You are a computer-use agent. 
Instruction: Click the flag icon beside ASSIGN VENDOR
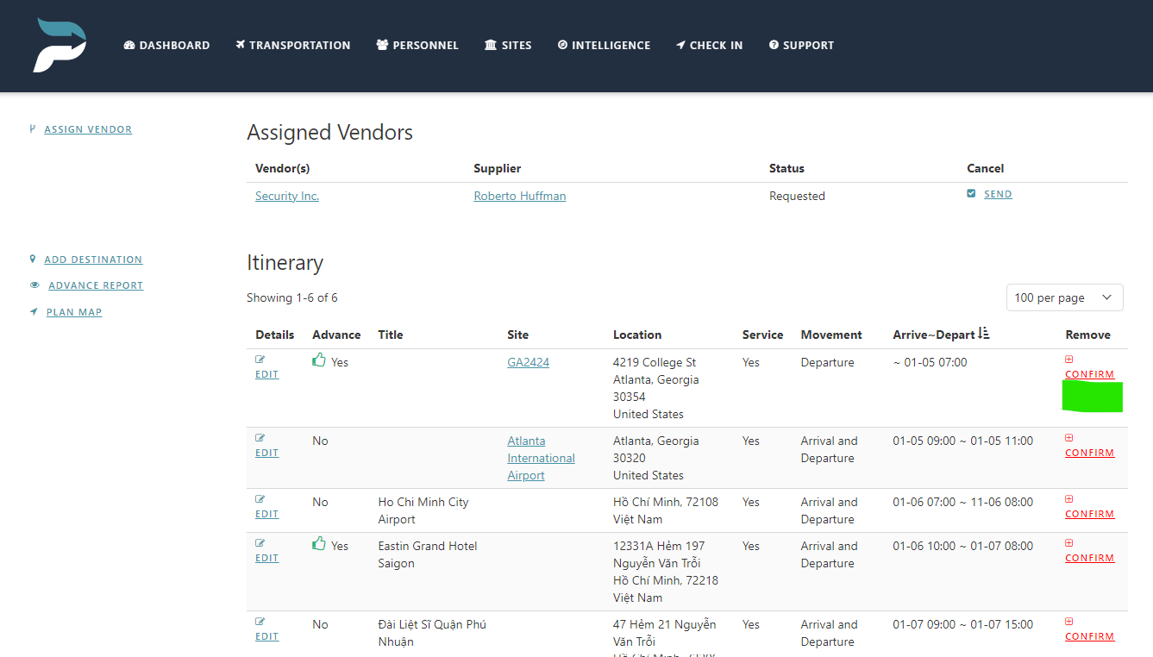click(x=32, y=128)
